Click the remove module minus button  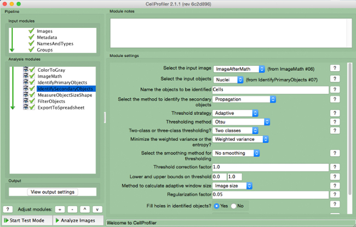click(73, 209)
